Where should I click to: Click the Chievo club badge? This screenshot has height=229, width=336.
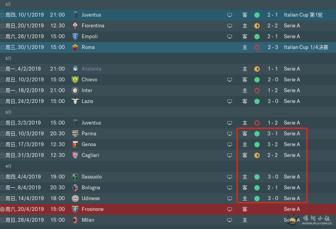(x=75, y=80)
